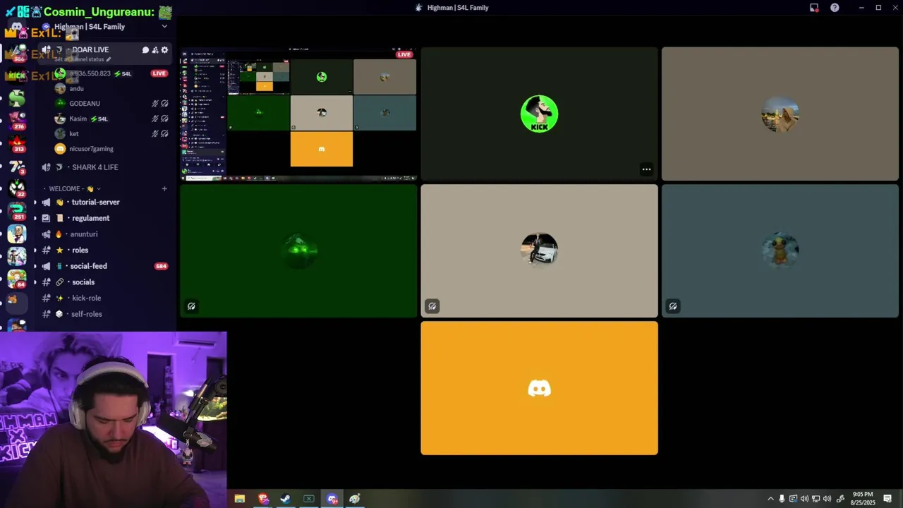Open DOAR LIVE channel settings gear
This screenshot has height=508, width=903.
pos(165,50)
